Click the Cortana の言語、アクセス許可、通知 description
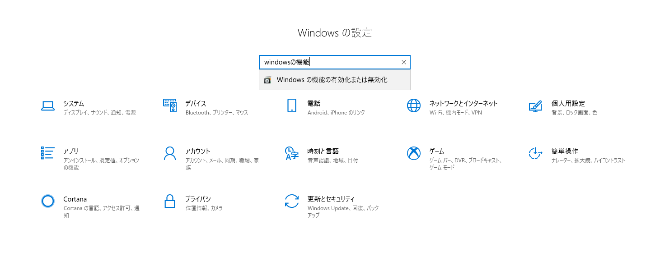The height and width of the screenshot is (275, 660). point(101,212)
